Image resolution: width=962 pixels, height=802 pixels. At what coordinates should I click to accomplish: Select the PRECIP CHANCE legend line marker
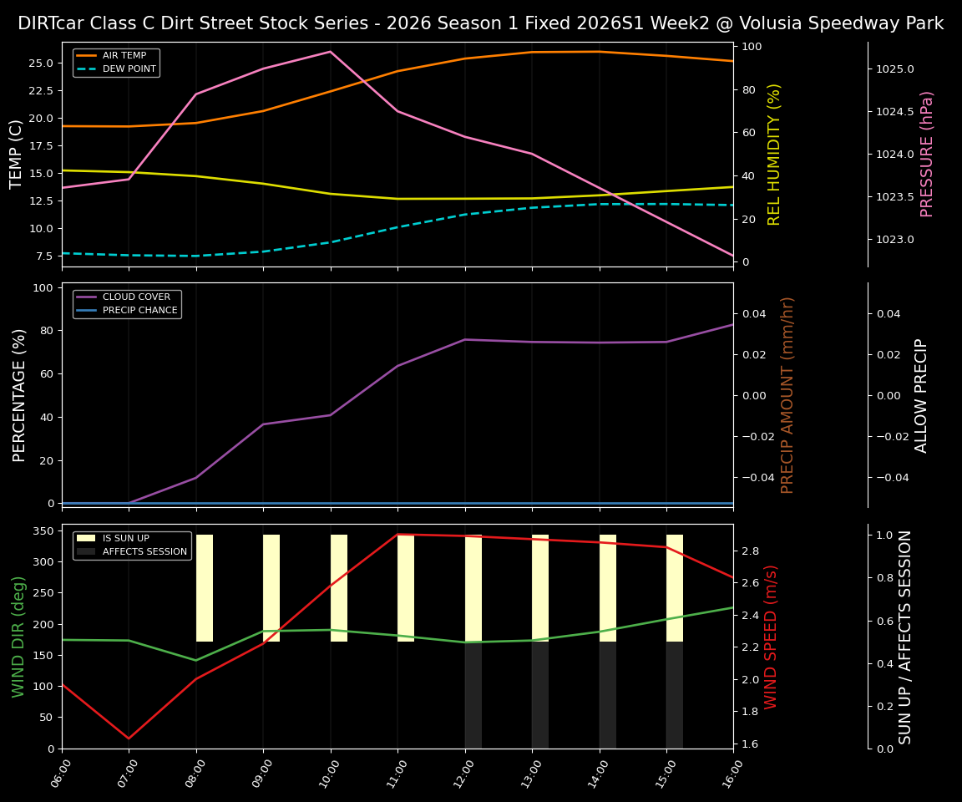click(x=86, y=309)
